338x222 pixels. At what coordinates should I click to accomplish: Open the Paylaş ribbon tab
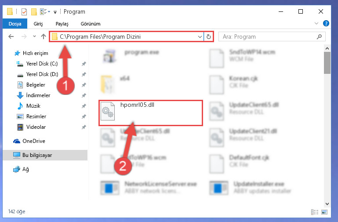tap(62, 24)
